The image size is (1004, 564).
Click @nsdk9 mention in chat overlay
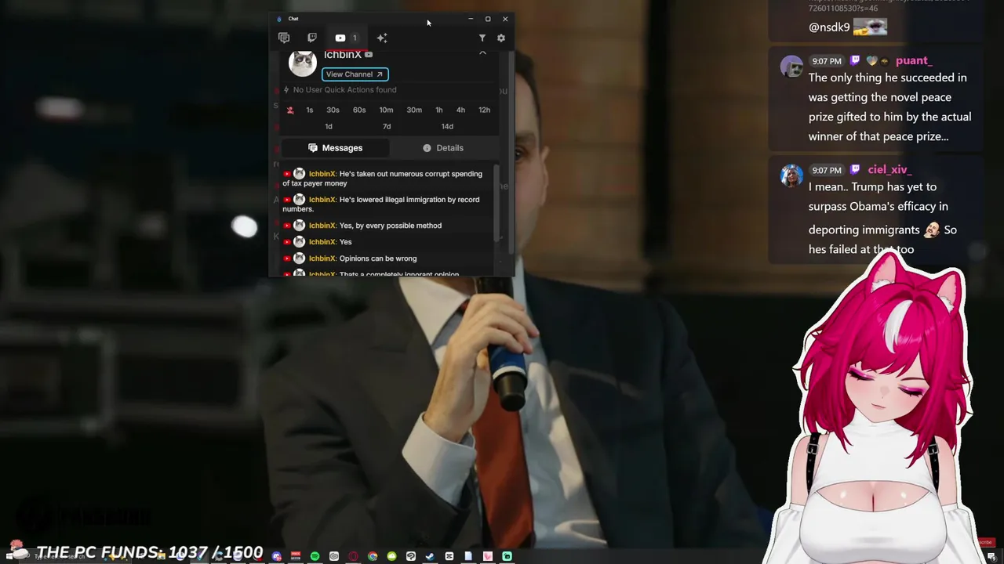click(829, 27)
